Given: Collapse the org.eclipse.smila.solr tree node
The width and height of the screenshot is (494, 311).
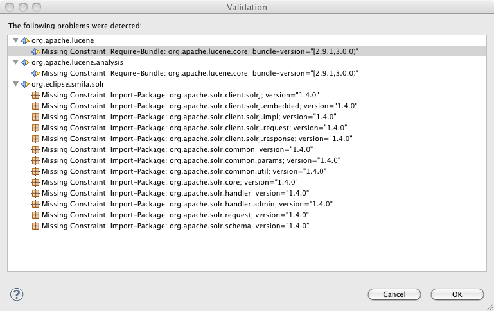Looking at the screenshot, I should (15, 84).
